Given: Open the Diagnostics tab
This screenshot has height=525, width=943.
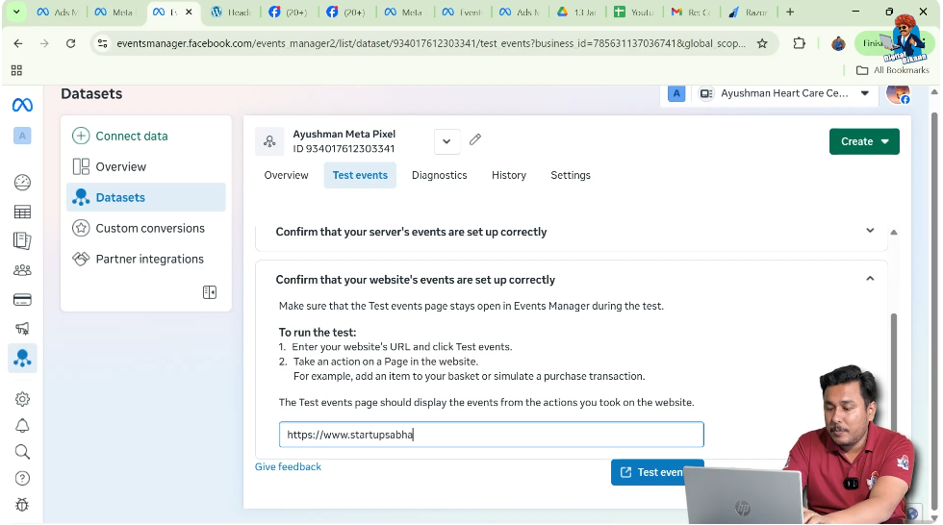Looking at the screenshot, I should [439, 175].
